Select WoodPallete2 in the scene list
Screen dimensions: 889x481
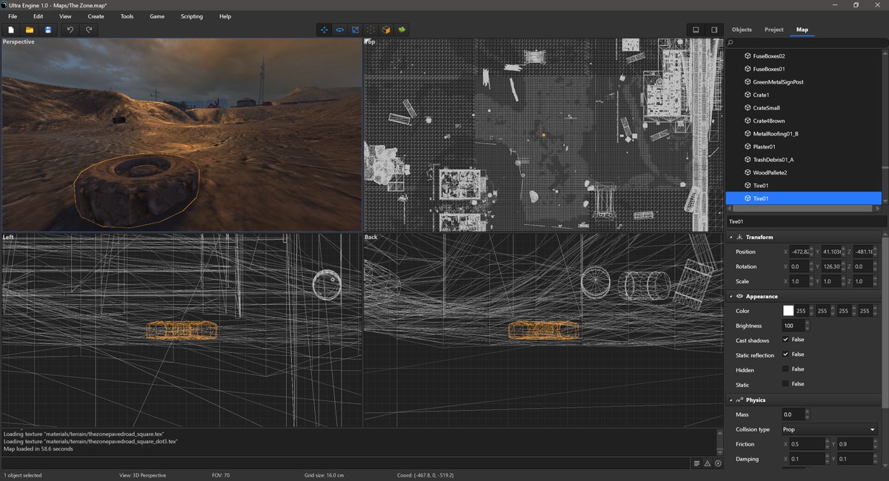pos(770,172)
